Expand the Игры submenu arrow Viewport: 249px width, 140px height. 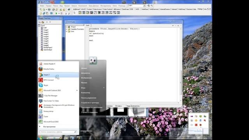104,88
